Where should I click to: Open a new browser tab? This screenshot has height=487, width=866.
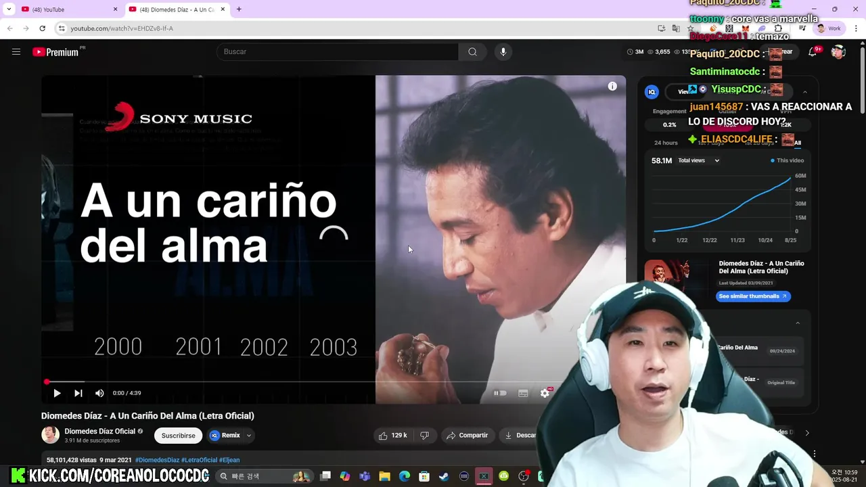pyautogui.click(x=239, y=9)
